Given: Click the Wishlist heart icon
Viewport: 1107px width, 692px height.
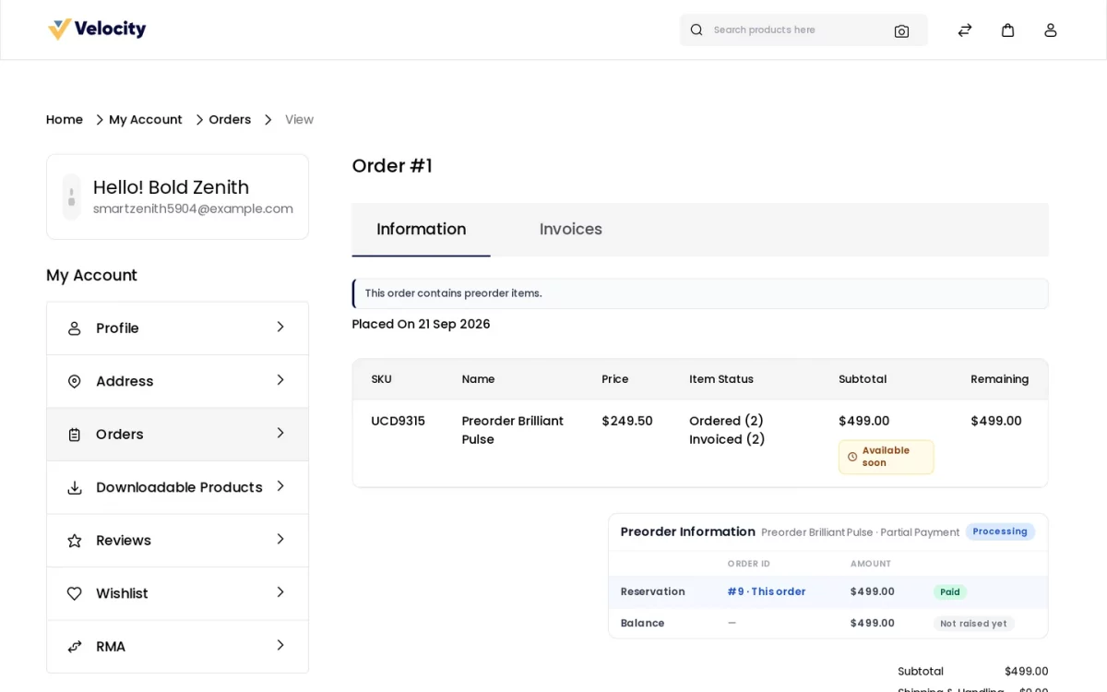Looking at the screenshot, I should (x=75, y=593).
